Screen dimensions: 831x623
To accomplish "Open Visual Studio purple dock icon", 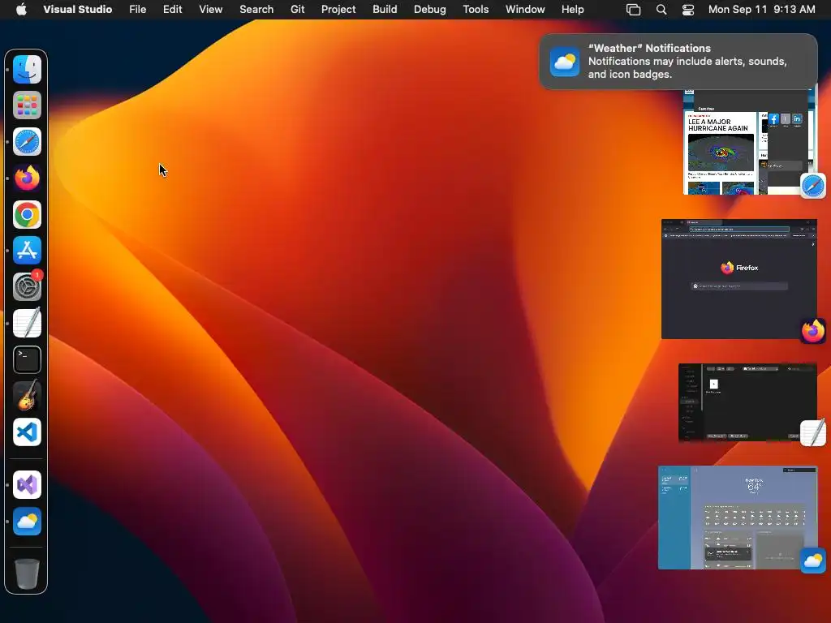I will (x=27, y=485).
